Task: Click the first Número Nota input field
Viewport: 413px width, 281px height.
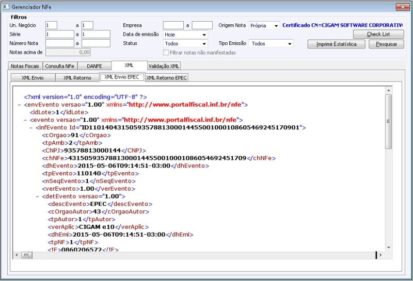Action: (x=60, y=43)
